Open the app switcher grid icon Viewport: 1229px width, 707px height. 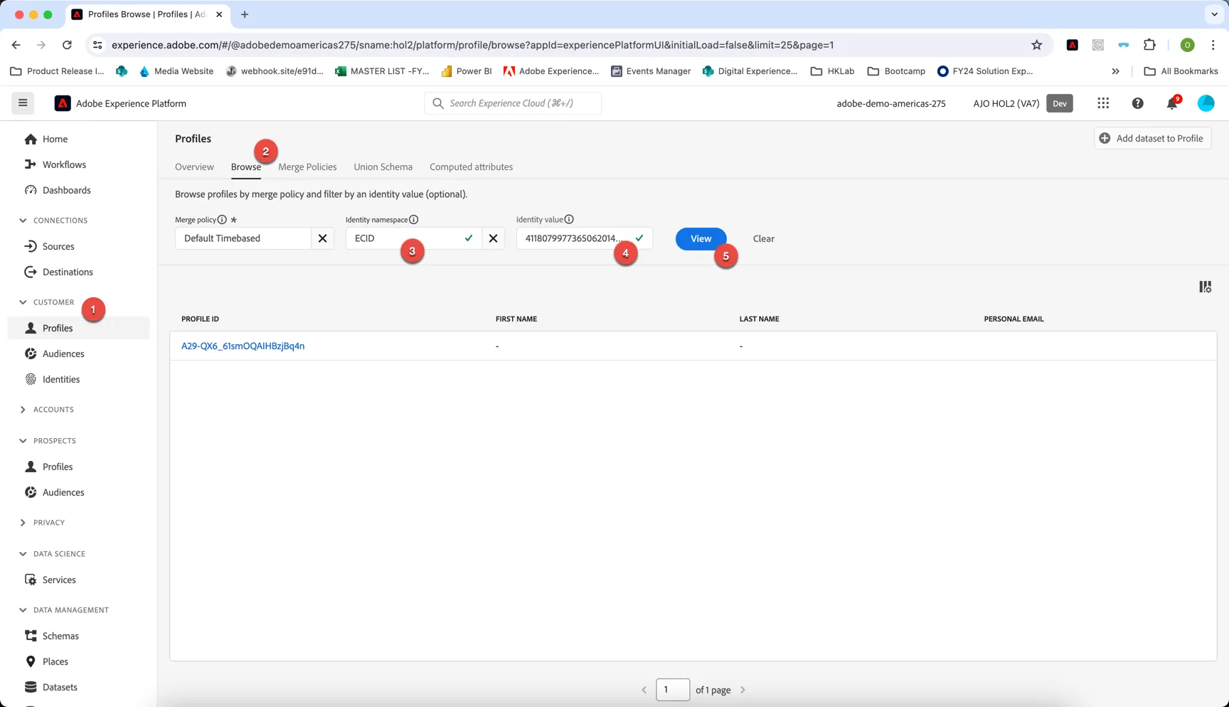tap(1103, 103)
